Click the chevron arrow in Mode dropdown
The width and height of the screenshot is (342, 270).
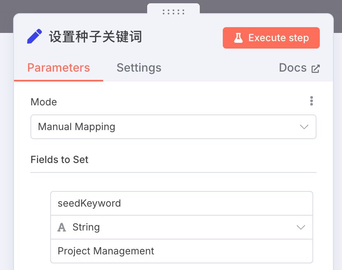click(304, 127)
